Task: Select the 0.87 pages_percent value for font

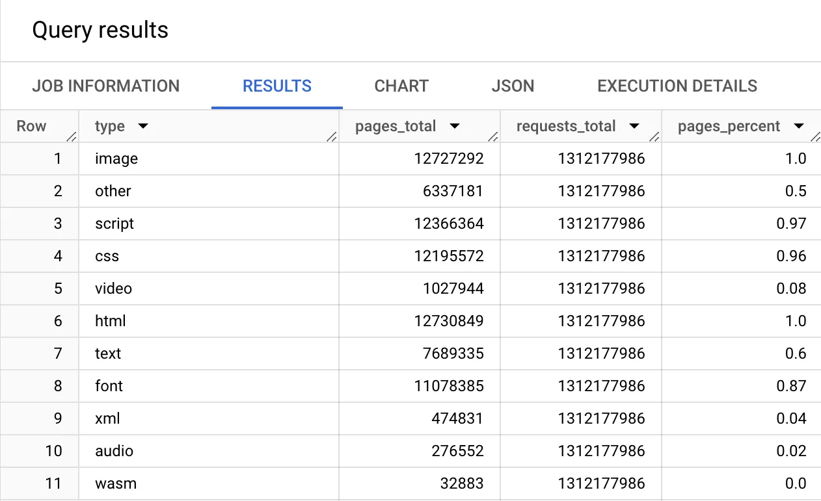Action: pyautogui.click(x=791, y=386)
